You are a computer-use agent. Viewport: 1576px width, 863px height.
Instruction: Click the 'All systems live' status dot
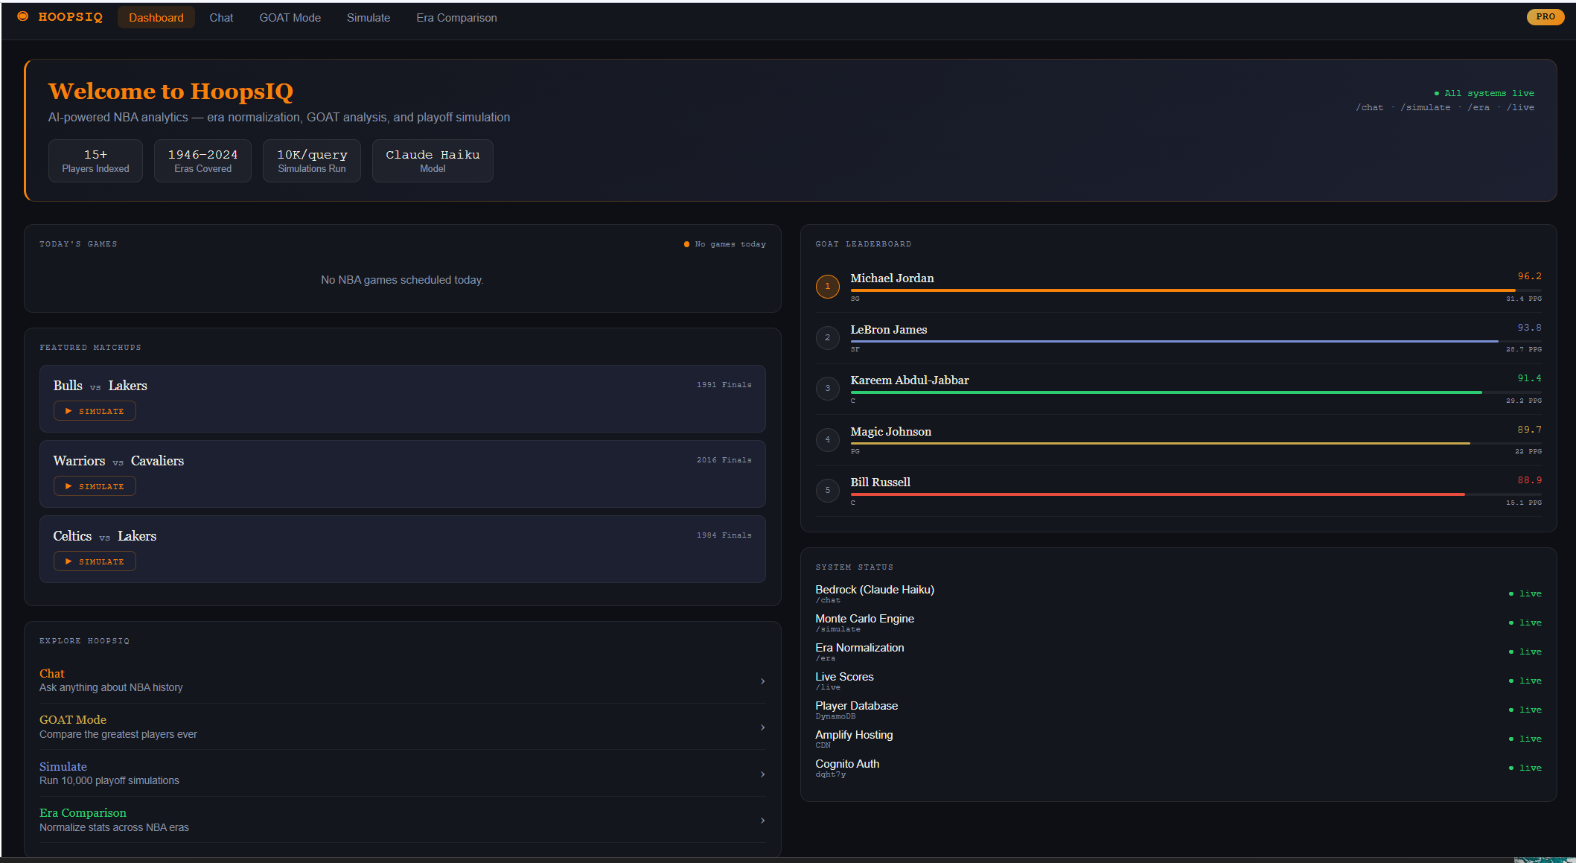tap(1437, 92)
